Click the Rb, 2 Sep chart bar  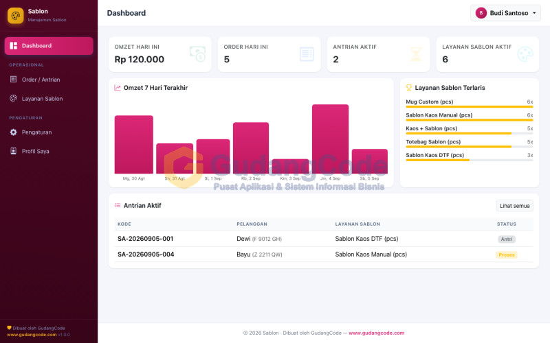pos(251,147)
